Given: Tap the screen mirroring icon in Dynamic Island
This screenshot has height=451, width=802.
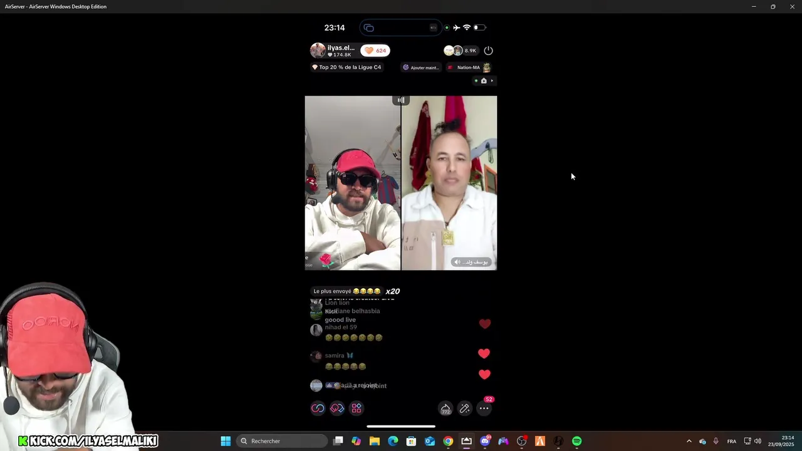Looking at the screenshot, I should pos(368,28).
